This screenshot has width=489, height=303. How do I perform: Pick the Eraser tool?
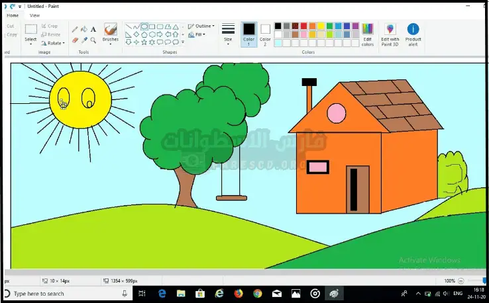[x=75, y=40]
